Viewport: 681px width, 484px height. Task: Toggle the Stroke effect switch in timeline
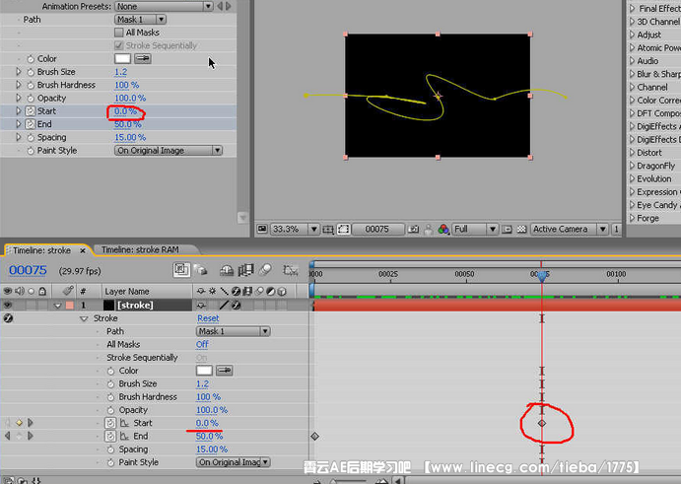pyautogui.click(x=8, y=318)
